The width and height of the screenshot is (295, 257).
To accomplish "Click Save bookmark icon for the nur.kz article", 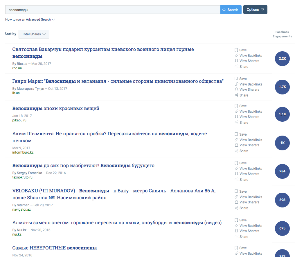I will pos(236,220).
